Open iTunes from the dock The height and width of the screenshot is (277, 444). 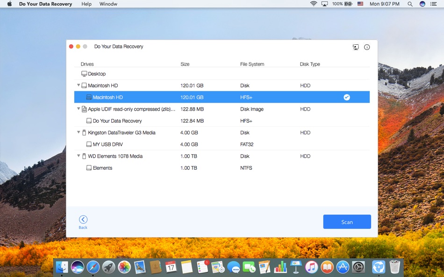(x=311, y=267)
